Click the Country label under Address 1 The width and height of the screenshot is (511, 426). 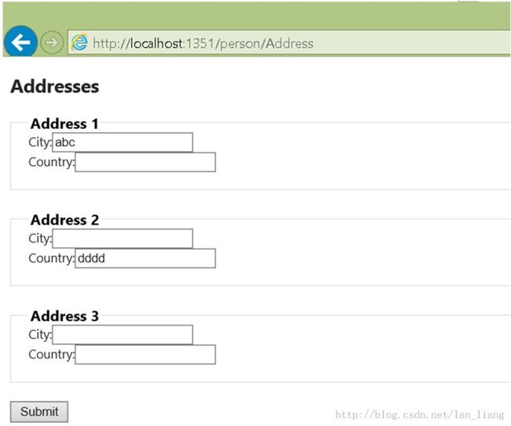pyautogui.click(x=51, y=163)
